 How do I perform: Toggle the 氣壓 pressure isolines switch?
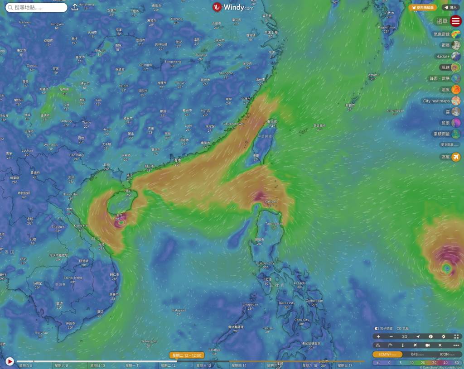[399, 329]
